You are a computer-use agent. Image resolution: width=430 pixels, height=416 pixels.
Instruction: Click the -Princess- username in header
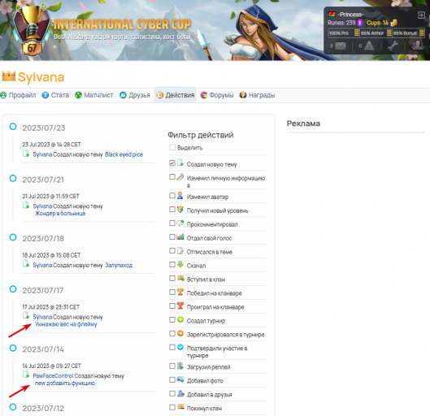pos(350,15)
